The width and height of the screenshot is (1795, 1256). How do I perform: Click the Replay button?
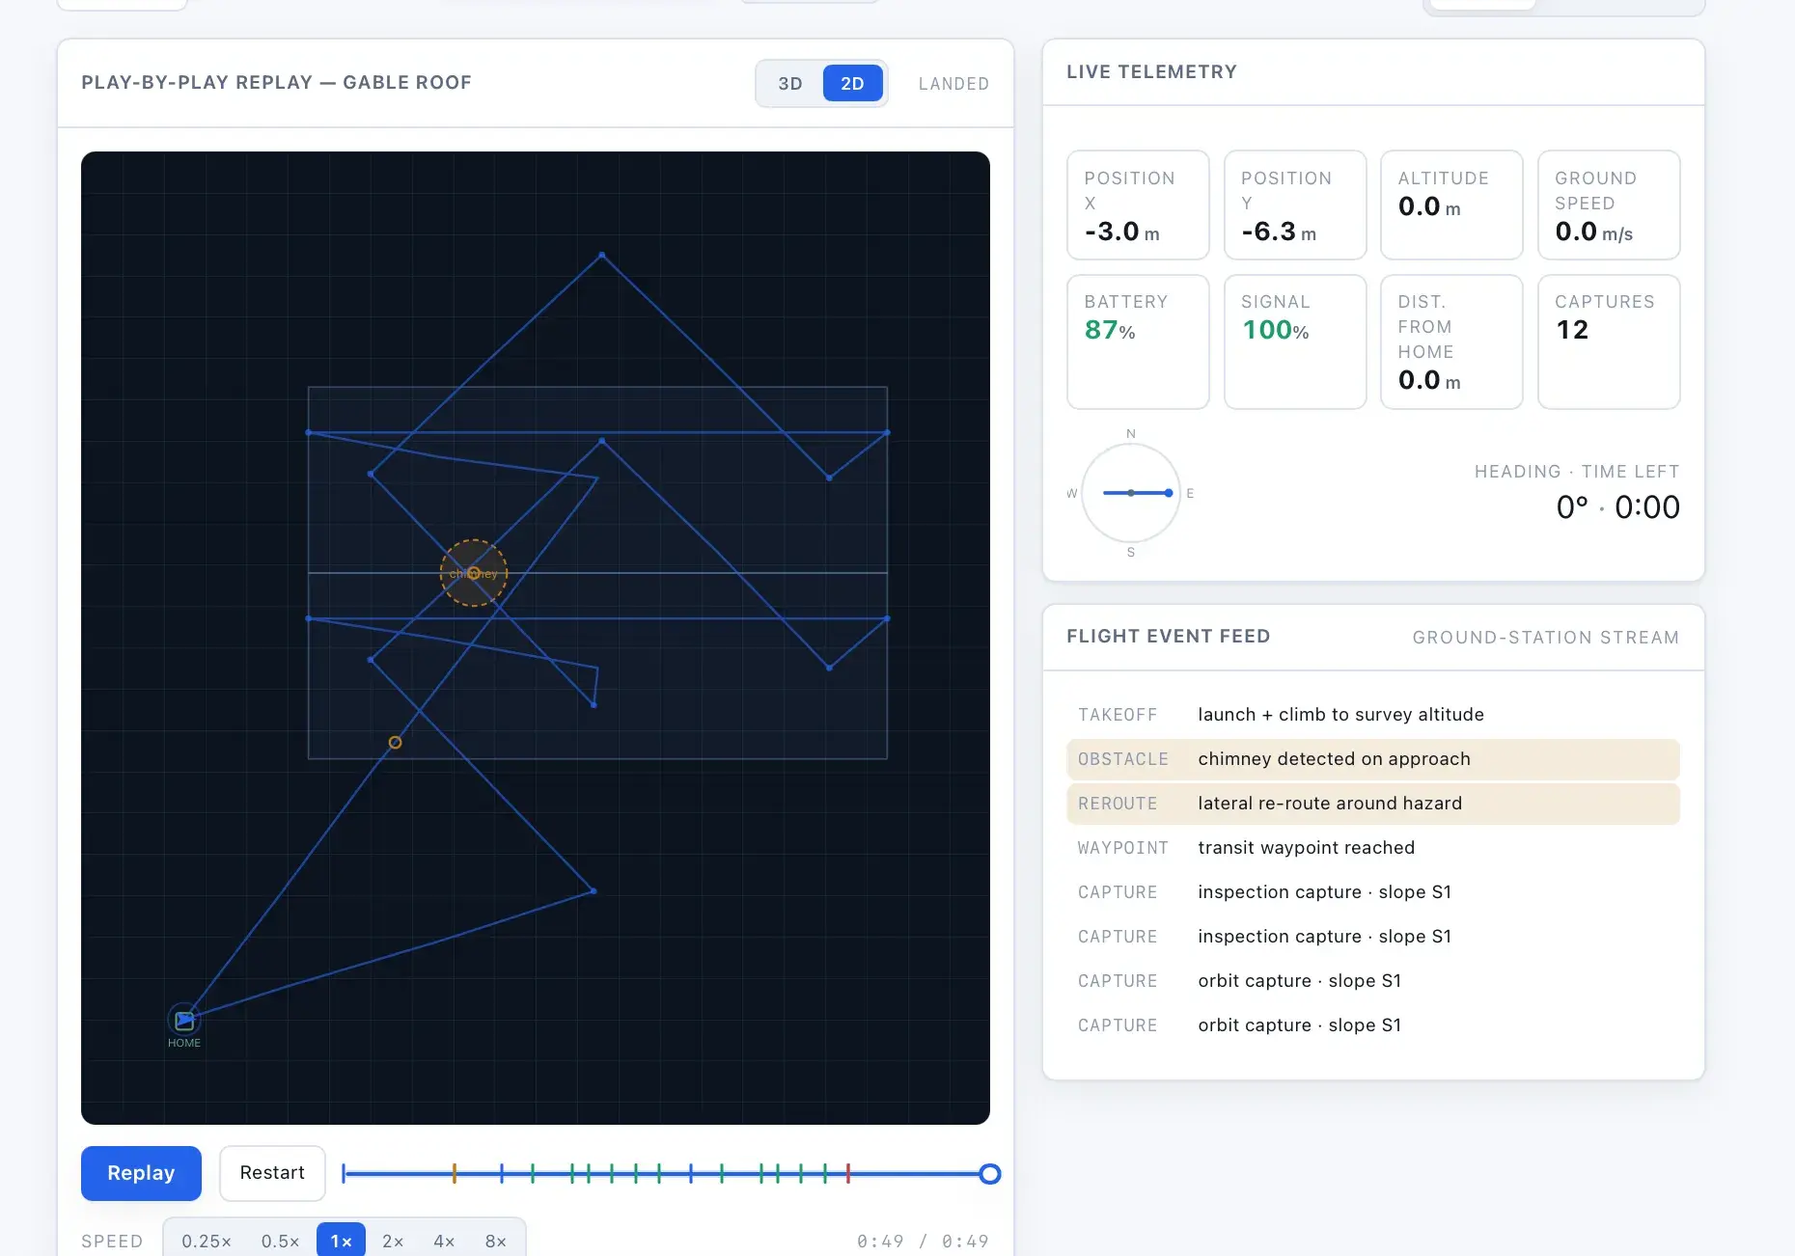pos(141,1173)
